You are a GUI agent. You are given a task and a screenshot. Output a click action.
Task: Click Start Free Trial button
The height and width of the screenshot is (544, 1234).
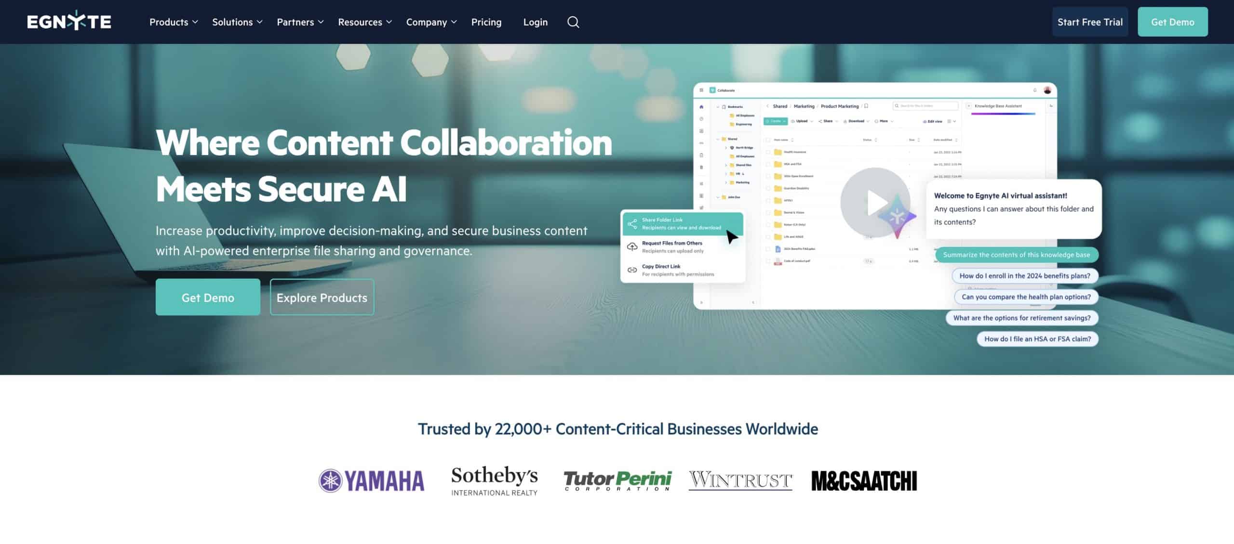pyautogui.click(x=1089, y=22)
